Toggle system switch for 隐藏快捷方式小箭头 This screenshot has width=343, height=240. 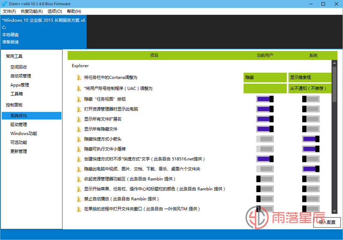tap(311, 139)
